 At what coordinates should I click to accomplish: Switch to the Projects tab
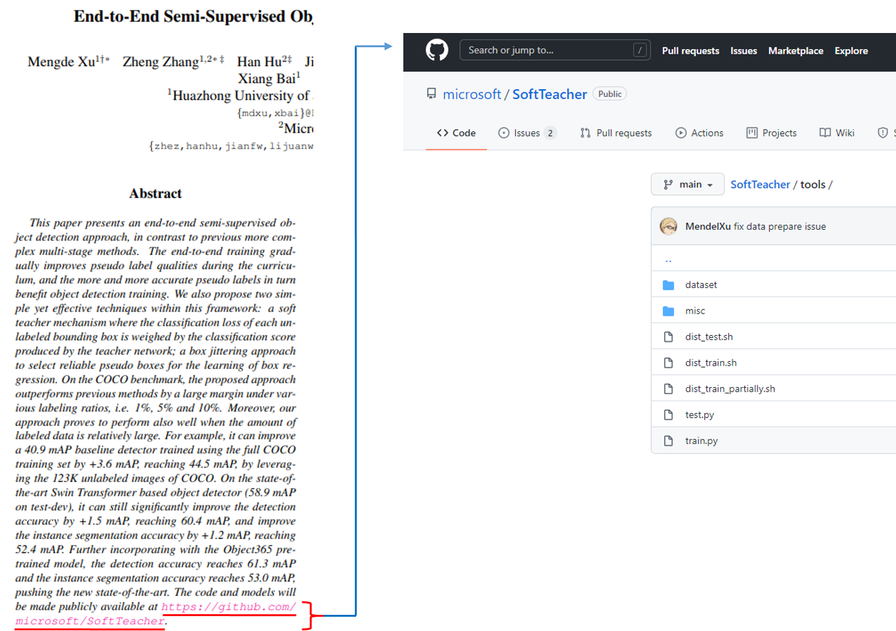pos(772,133)
